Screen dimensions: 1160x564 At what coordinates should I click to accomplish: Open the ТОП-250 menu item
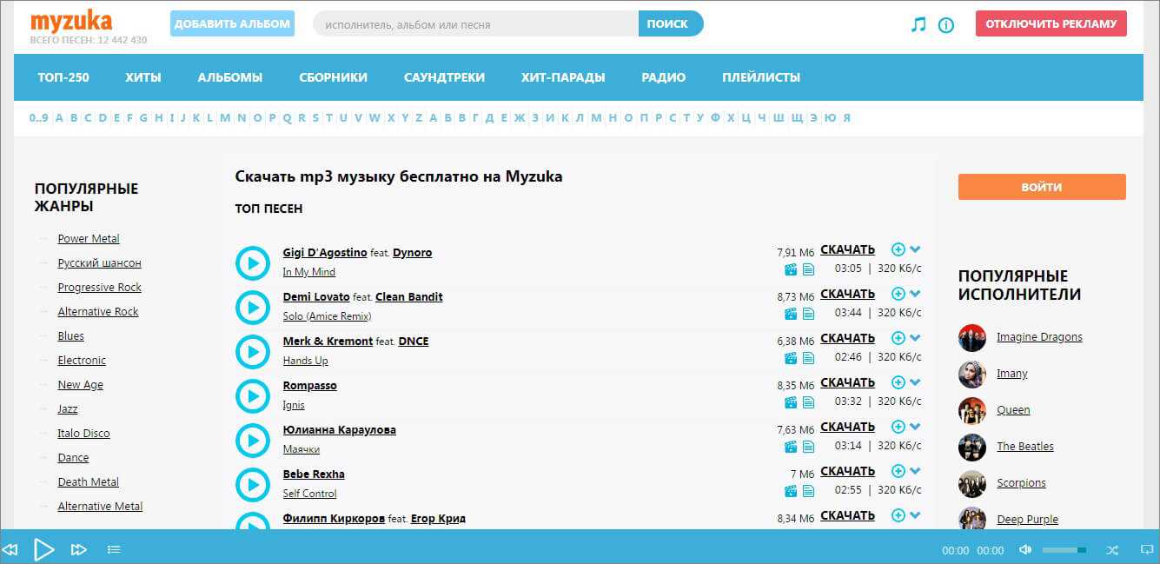(63, 77)
